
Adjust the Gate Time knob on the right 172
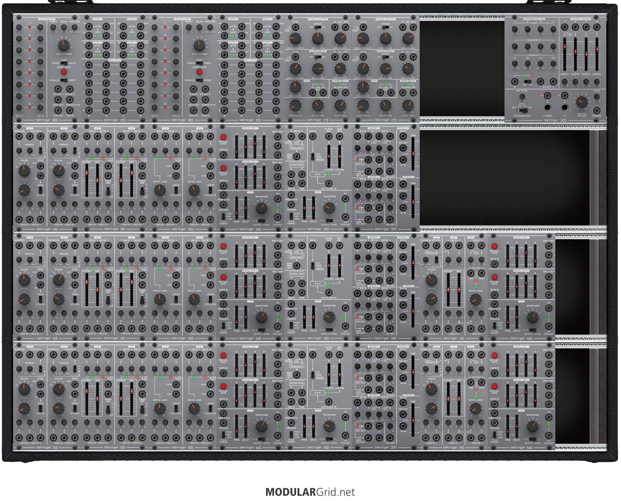coord(408,106)
